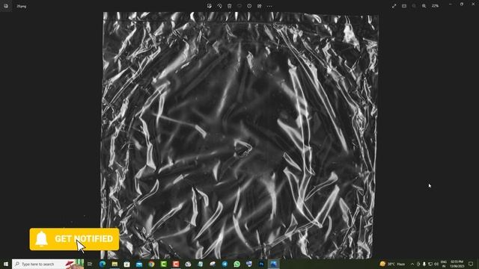Open Microsoft Store from the taskbar

(x=126, y=264)
